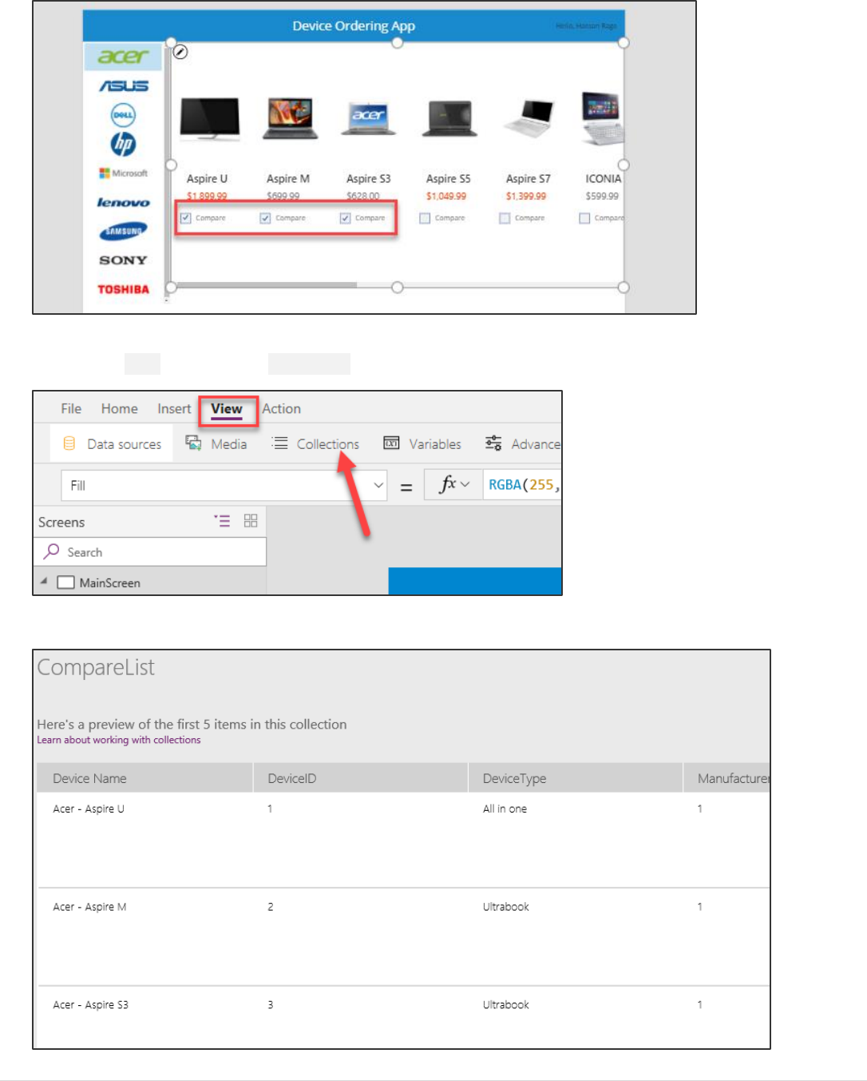
Task: Click the search magnifier icon
Action: coord(52,551)
